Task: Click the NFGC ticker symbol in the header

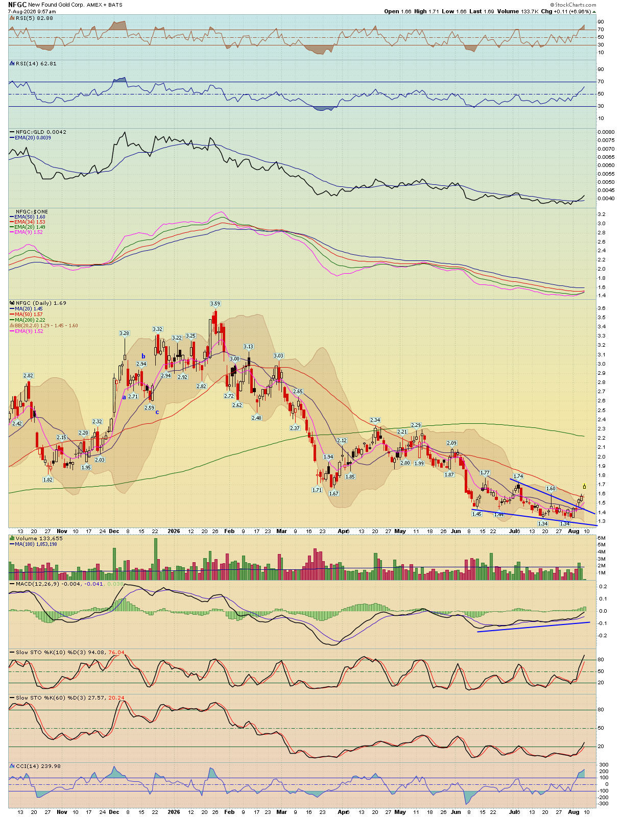Action: (x=17, y=5)
